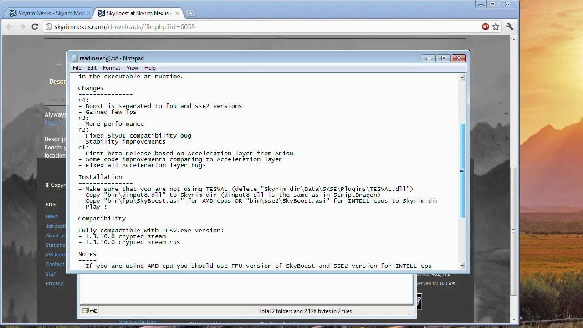Open the Privacy link in site sidebar
This screenshot has width=583, height=328.
point(54,283)
